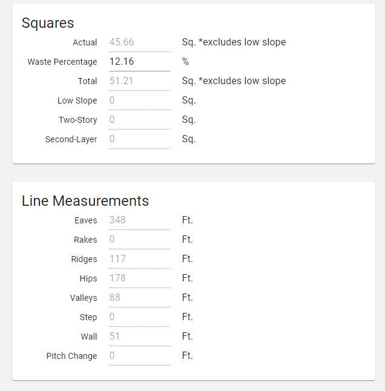Image resolution: width=385 pixels, height=391 pixels.
Task: Click the Eaves measurement field
Action: point(140,220)
